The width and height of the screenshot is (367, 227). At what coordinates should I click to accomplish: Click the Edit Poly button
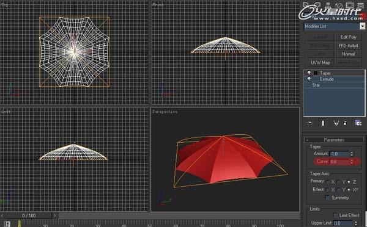point(348,37)
